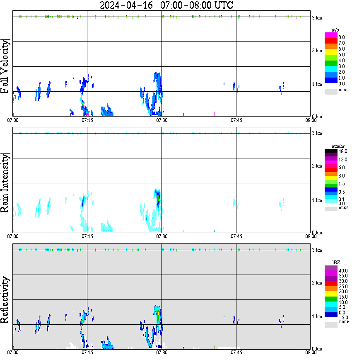352x360 pixels.
Task: Select the gray none swatch in Reflectivity legend
Action: pyautogui.click(x=331, y=325)
